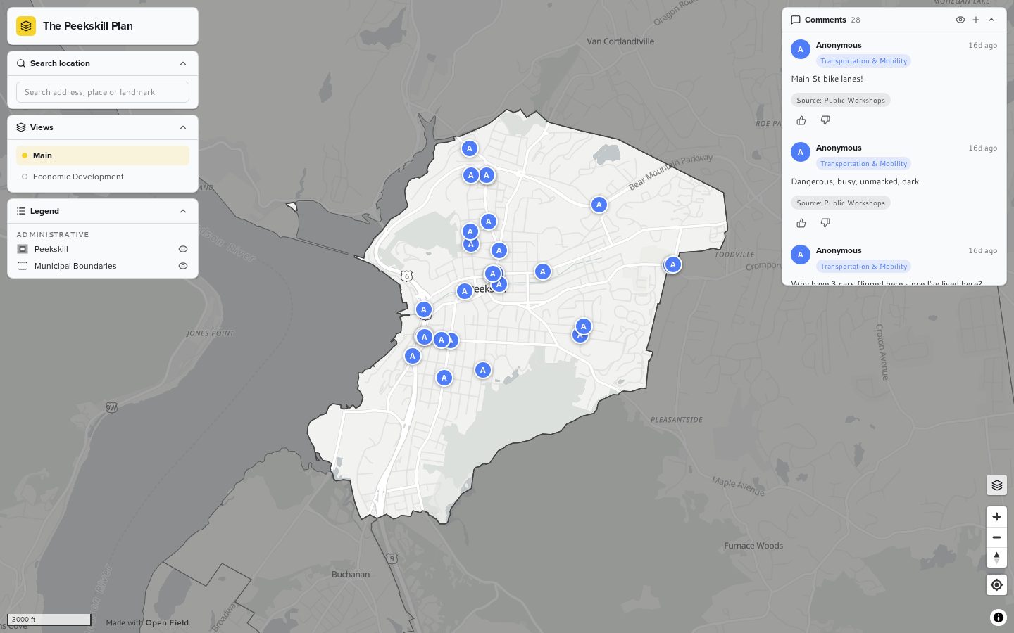
Task: Click the comment marker near Bear Mountain Parkway
Action: pyautogui.click(x=599, y=205)
